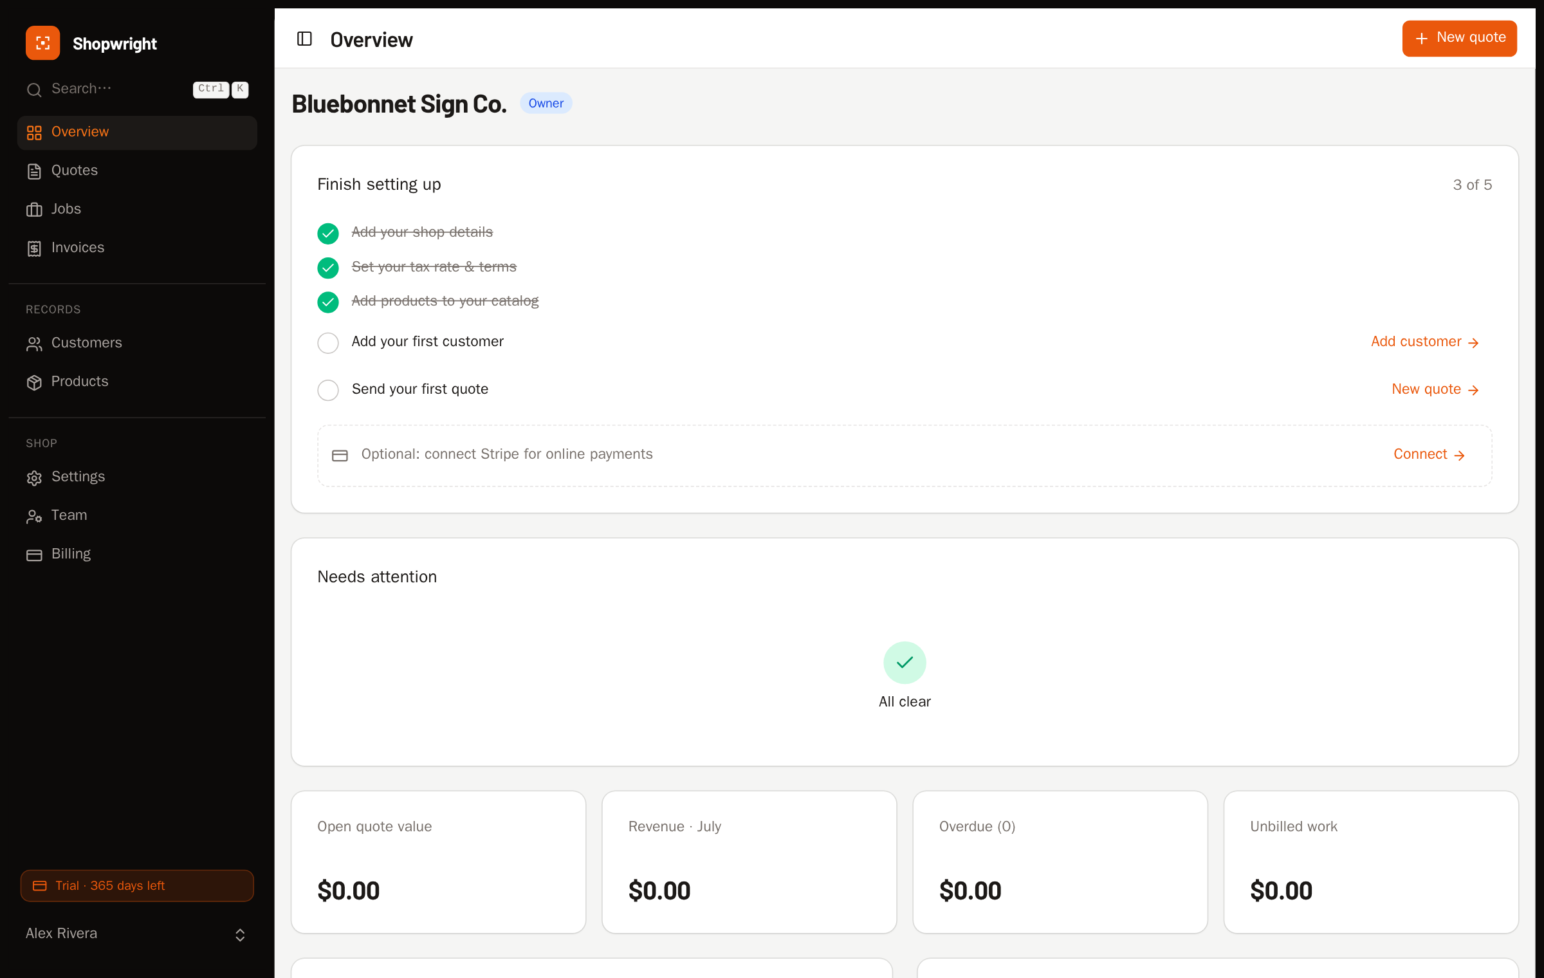Toggle the 'Add your shop details' checkmark
1544x978 pixels.
(328, 234)
